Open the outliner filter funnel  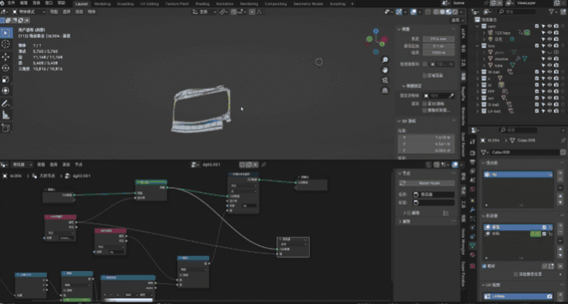click(x=552, y=12)
